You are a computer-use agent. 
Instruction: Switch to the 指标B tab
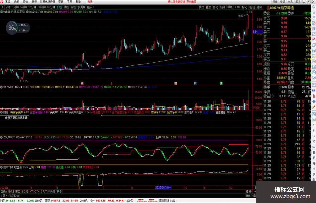(x=11, y=192)
